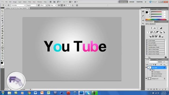Select the Quick Selection tool
The height and width of the screenshot is (95, 169).
click(2, 18)
